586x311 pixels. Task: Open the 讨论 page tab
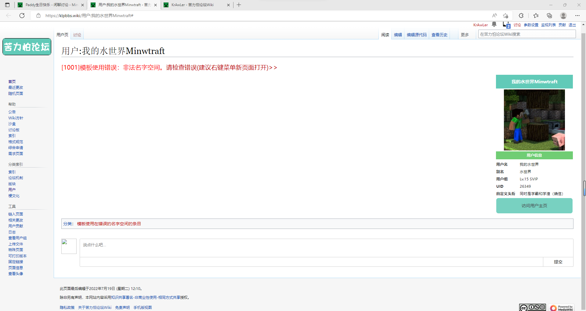tap(77, 35)
